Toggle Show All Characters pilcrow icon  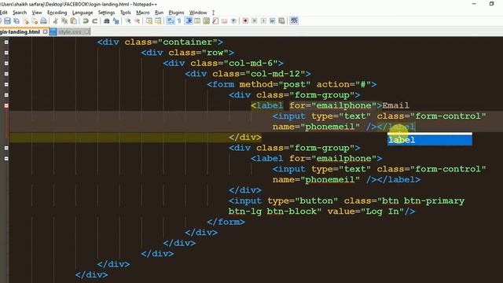[179, 21]
